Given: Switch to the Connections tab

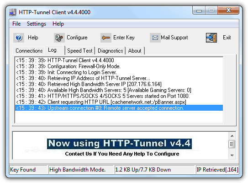Looking at the screenshot, I should [x=29, y=51].
